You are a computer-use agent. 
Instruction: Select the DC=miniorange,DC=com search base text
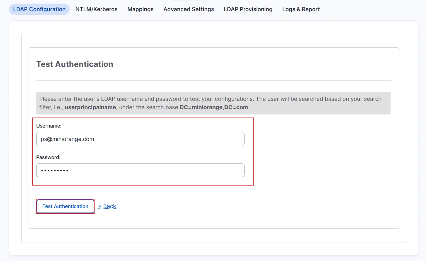click(214, 107)
